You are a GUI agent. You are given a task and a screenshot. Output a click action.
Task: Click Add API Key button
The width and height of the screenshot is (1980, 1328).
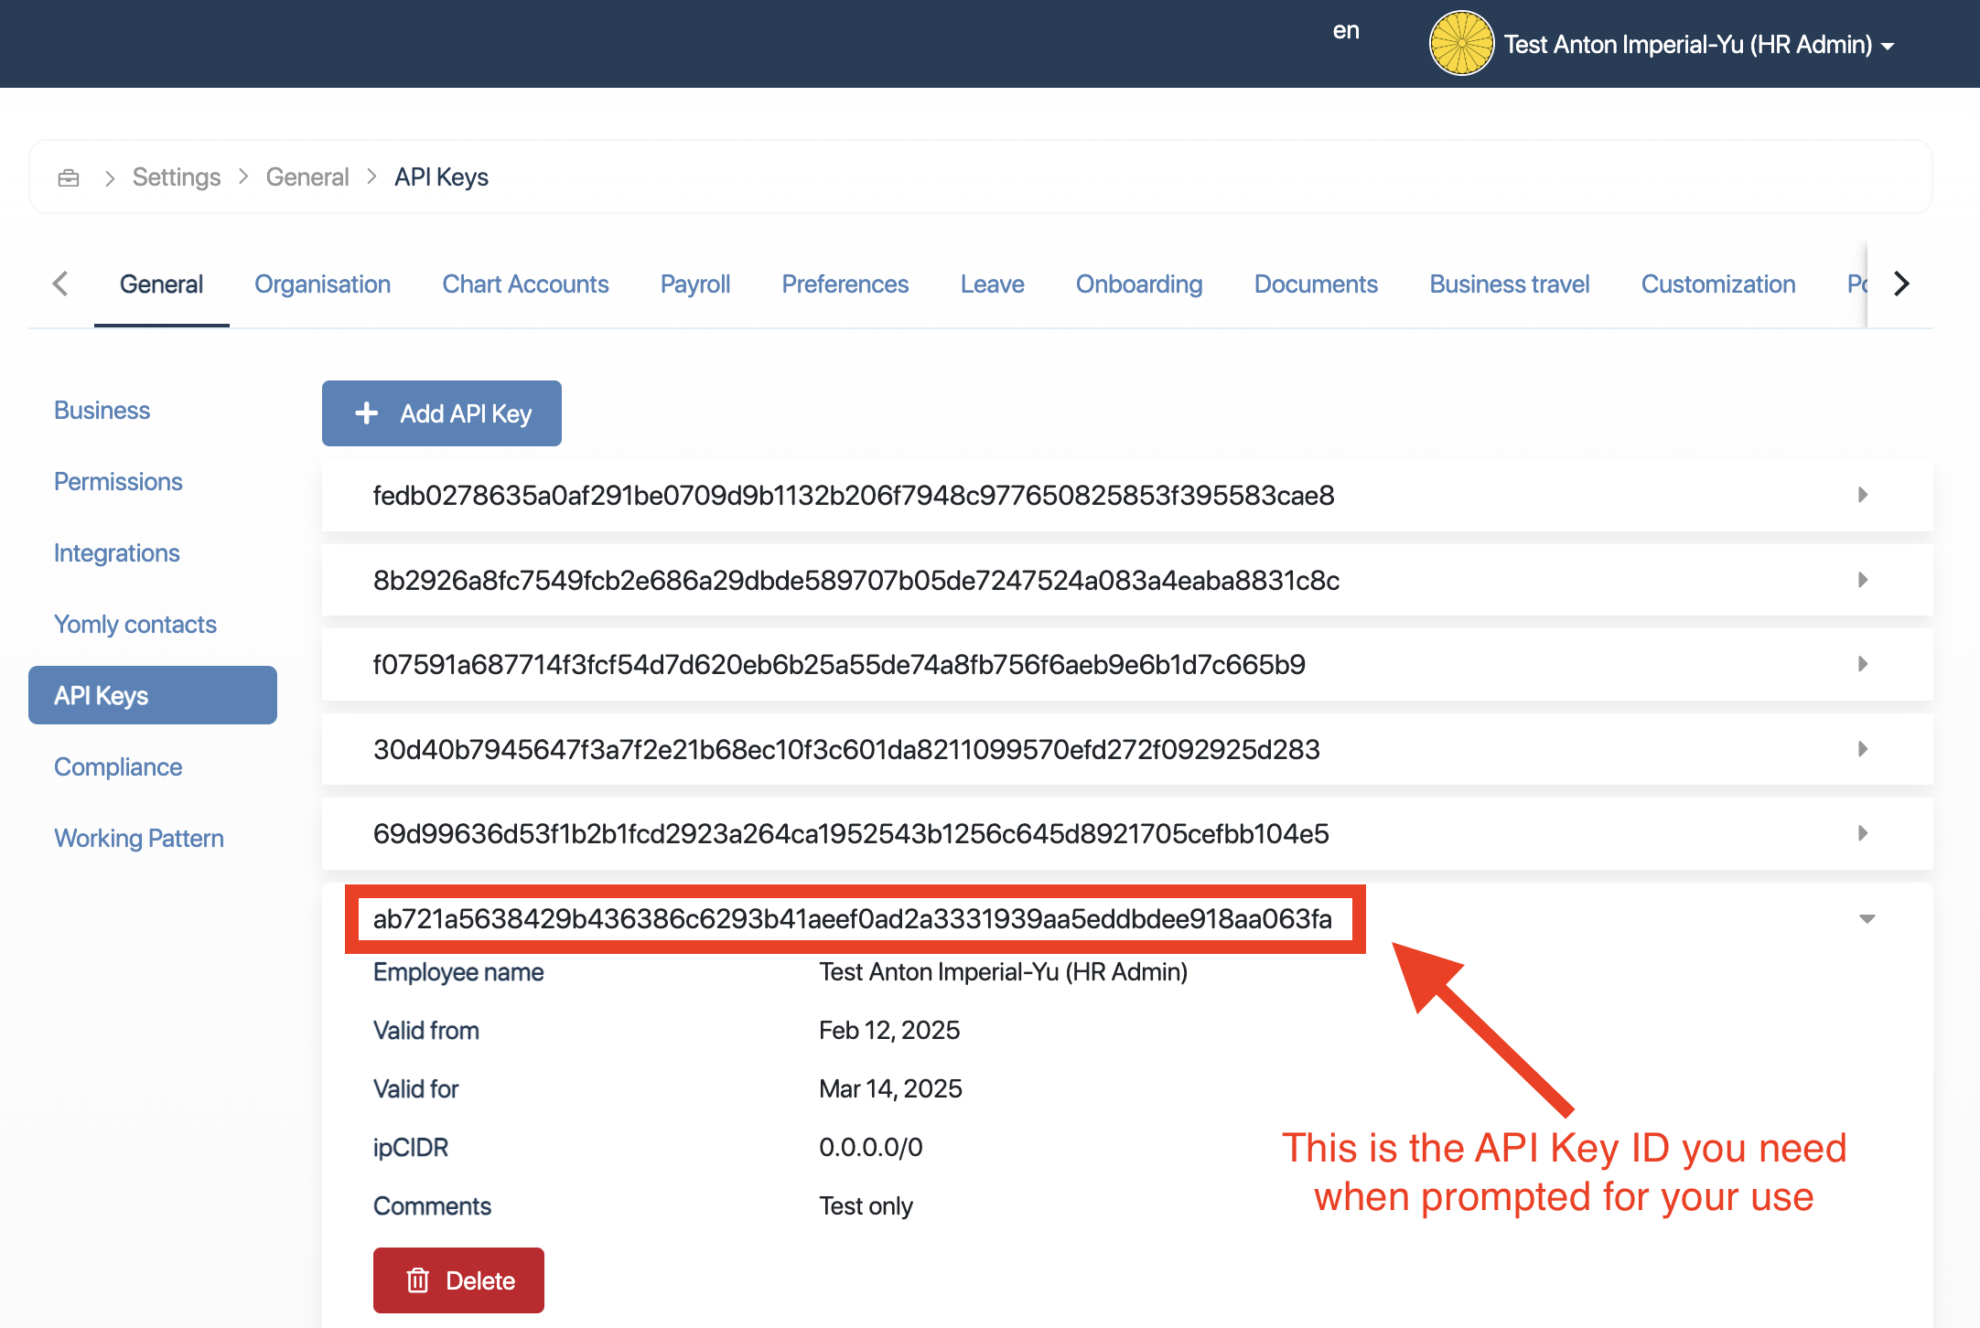click(441, 413)
